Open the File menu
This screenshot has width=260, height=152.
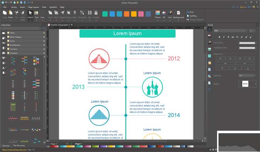point(5,7)
